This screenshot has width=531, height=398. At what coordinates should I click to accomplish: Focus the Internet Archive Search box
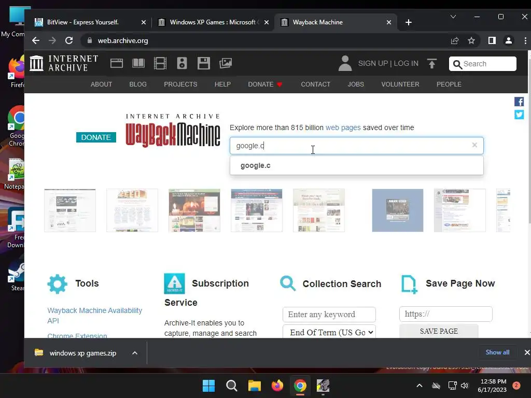(483, 64)
